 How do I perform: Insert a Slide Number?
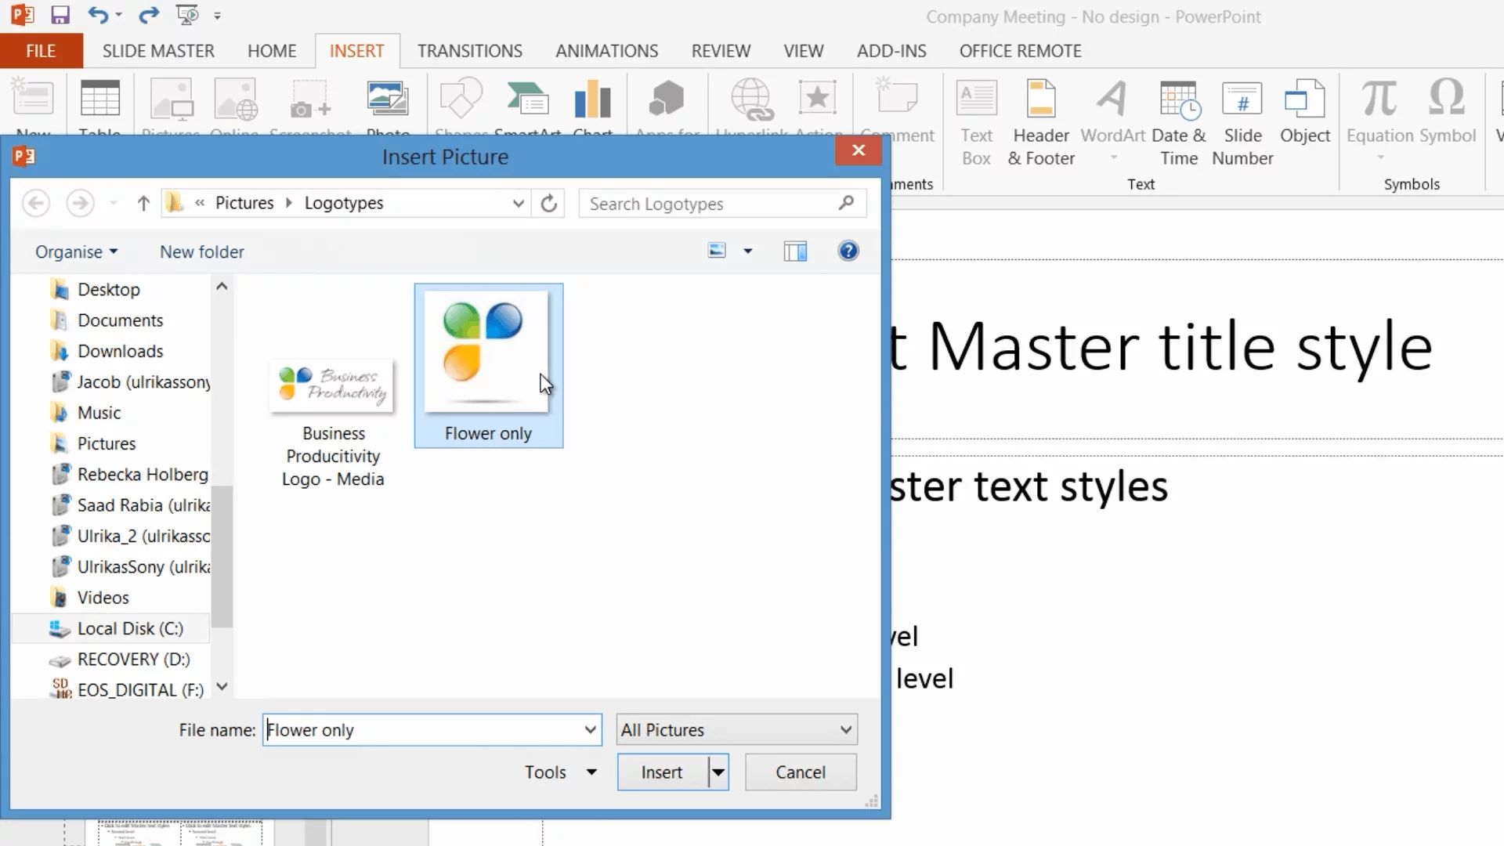click(x=1242, y=100)
